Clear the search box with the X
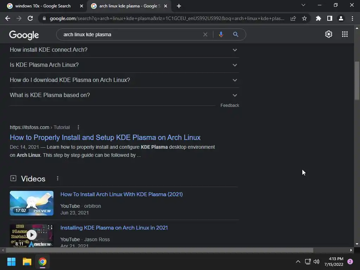Image resolution: width=360 pixels, height=270 pixels. click(x=205, y=34)
